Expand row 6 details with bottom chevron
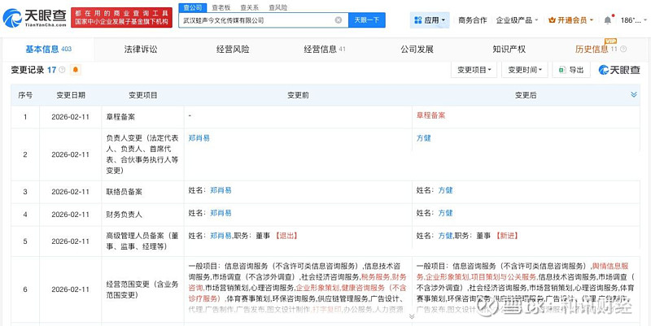The image size is (651, 326). [x=412, y=316]
